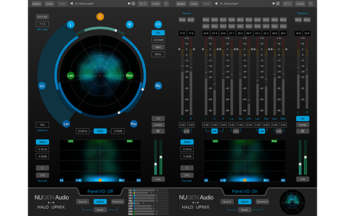This screenshot has width=345, height=216.
Task: Solo the LFE channel in the I/O meters
Action: pyautogui.click(x=249, y=26)
